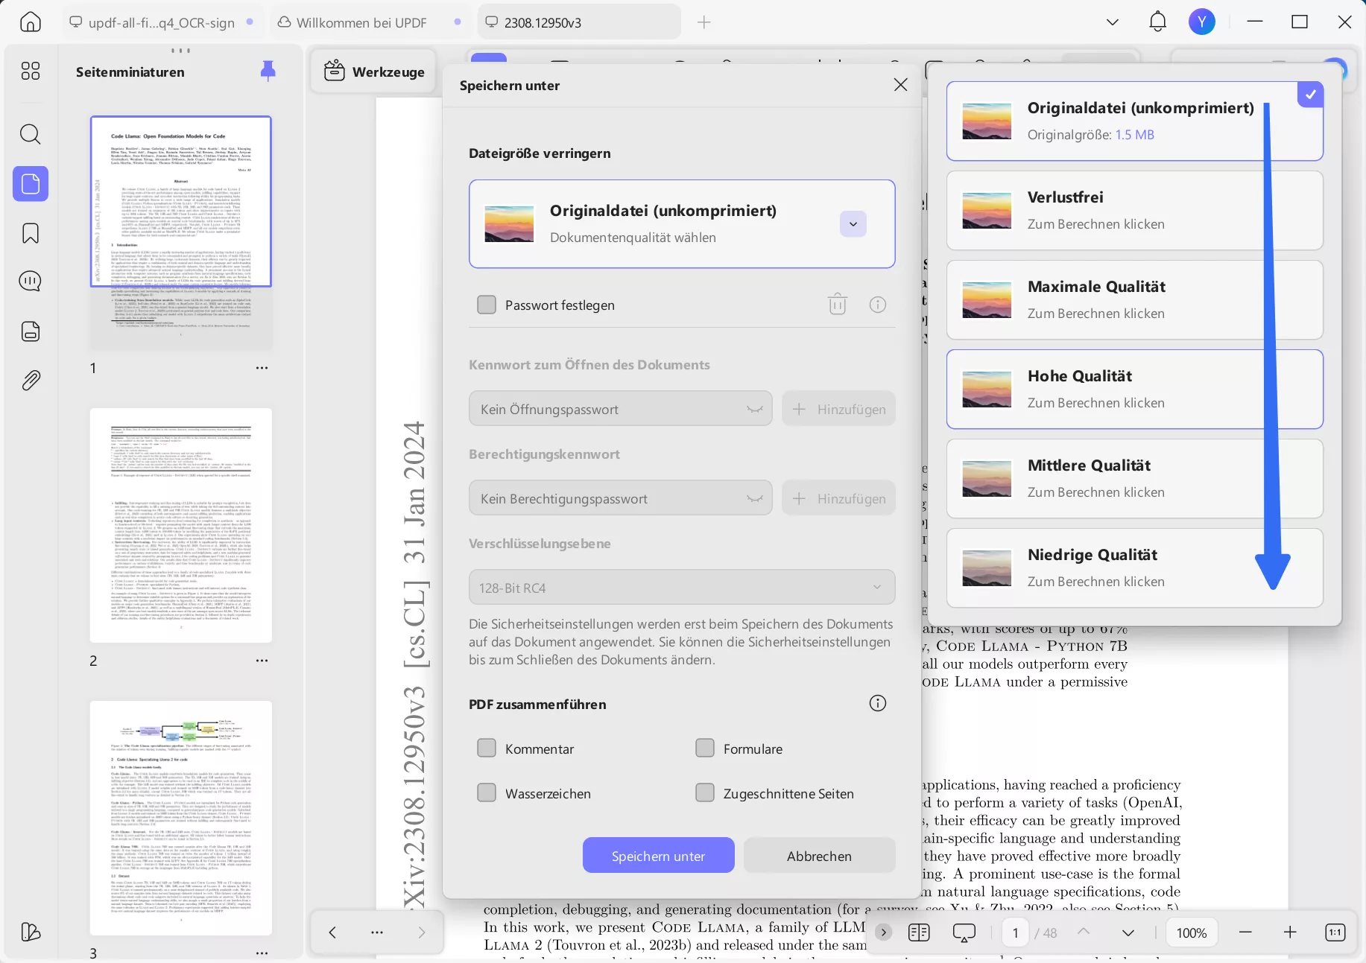Open the user account avatar Y

1202,22
